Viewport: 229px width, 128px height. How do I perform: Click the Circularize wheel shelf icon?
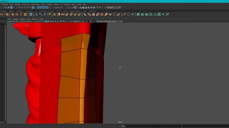click(x=102, y=14)
